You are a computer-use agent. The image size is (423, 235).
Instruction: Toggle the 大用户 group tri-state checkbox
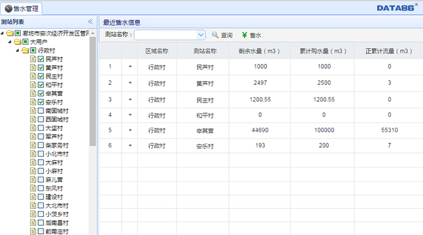(25, 42)
